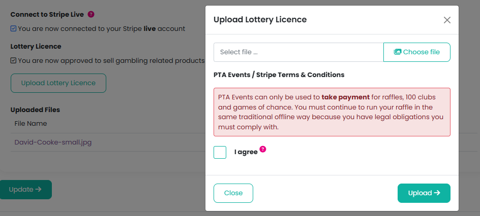Viewport: 480px width, 216px height.
Task: Click the Upload Lottery Licence dialog title
Action: click(260, 20)
